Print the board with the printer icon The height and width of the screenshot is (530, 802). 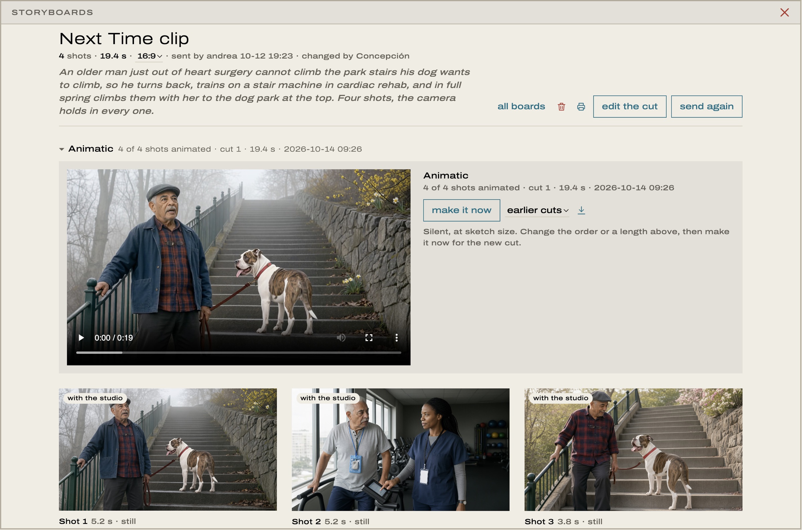(581, 107)
